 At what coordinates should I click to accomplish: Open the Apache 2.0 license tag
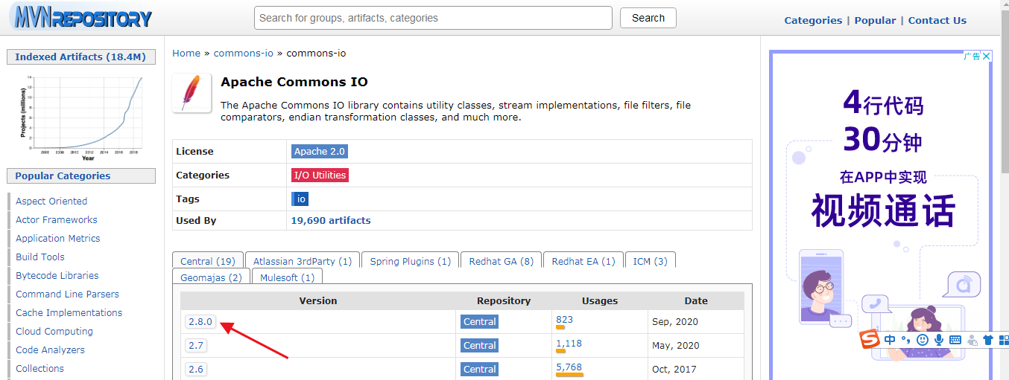[x=320, y=152]
